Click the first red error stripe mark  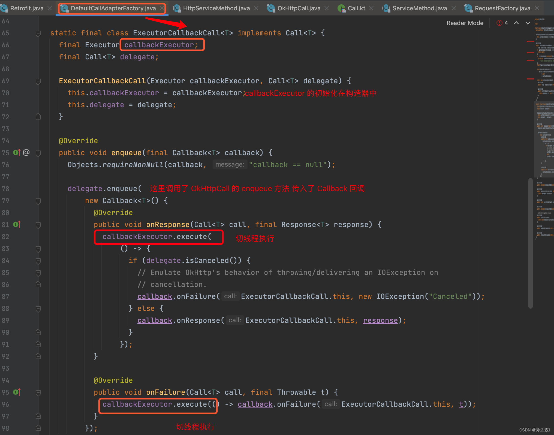(530, 41)
